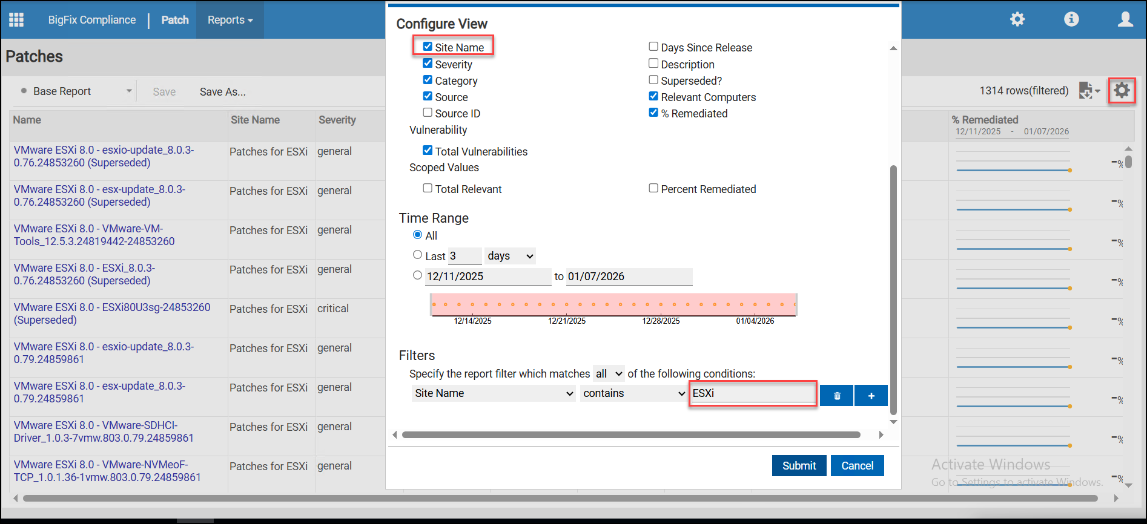Viewport: 1147px width, 524px height.
Task: Uncheck the Category checkbox
Action: (x=428, y=80)
